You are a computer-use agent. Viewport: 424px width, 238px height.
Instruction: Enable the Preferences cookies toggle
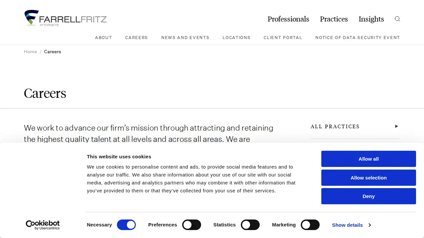[192, 225]
